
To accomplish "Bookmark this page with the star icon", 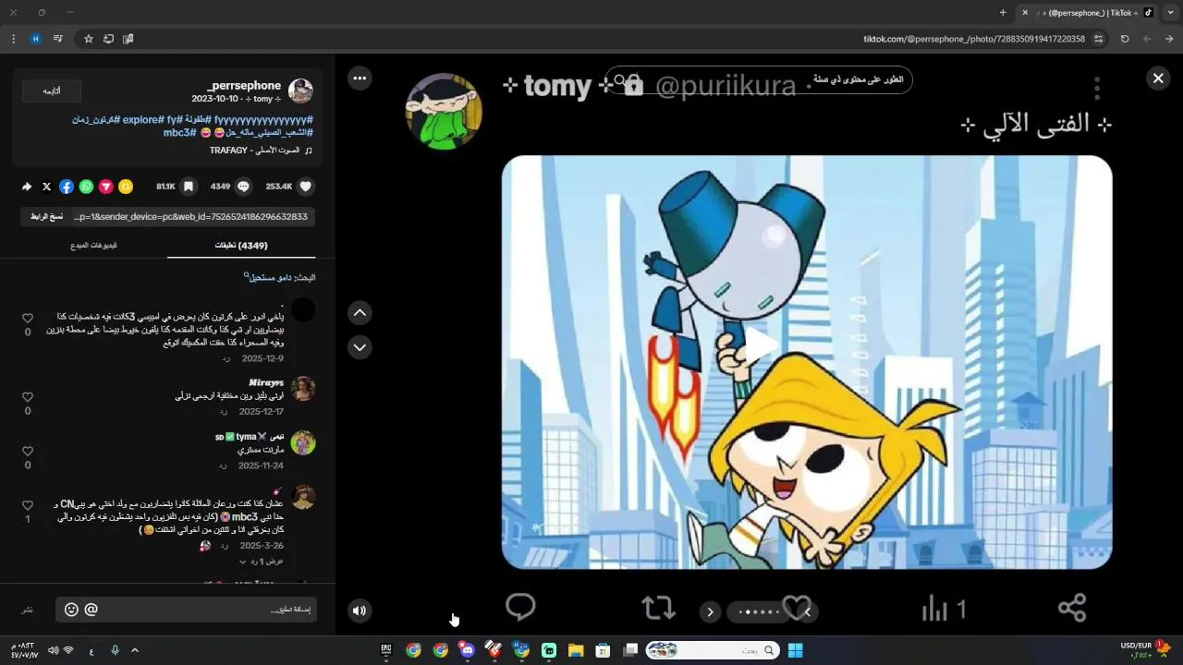I will 89,39.
